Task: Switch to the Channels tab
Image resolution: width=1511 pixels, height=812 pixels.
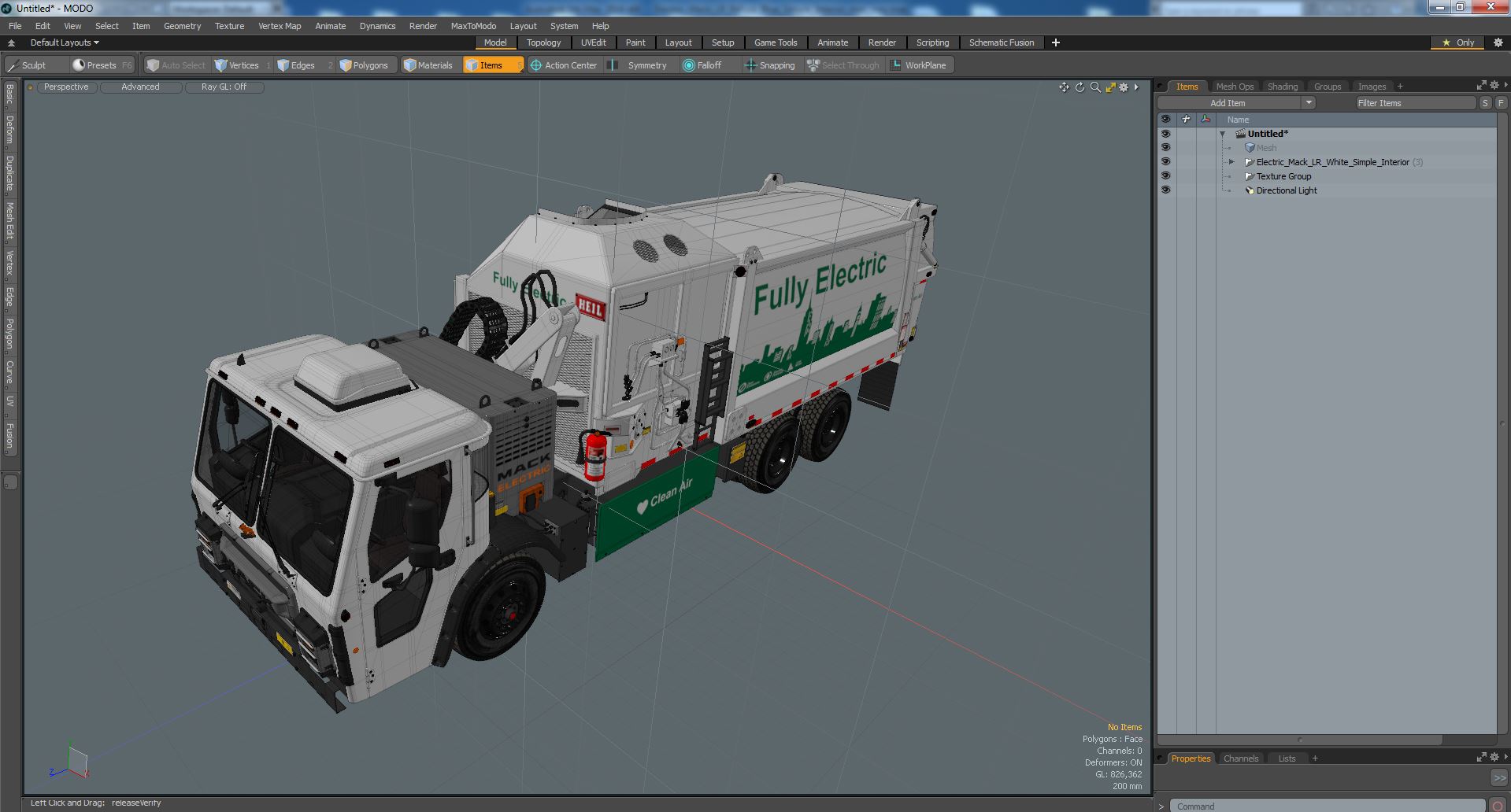Action: 1240,758
